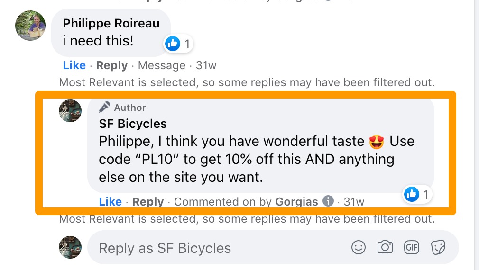This screenshot has height=270, width=479.
Task: Message Philippe Roireau
Action: click(161, 65)
